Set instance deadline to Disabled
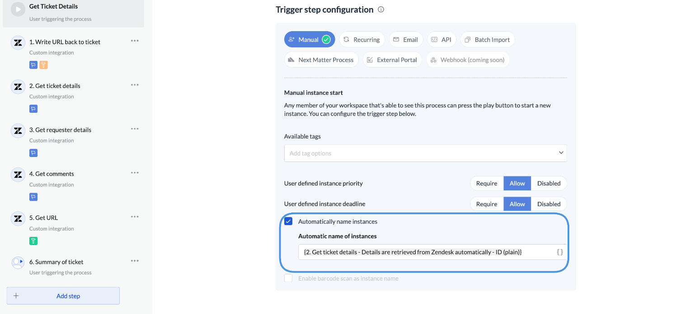Viewport: 676px width, 314px height. [549, 204]
